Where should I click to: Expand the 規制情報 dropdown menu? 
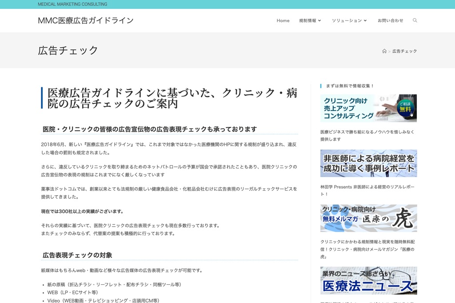[x=310, y=20]
